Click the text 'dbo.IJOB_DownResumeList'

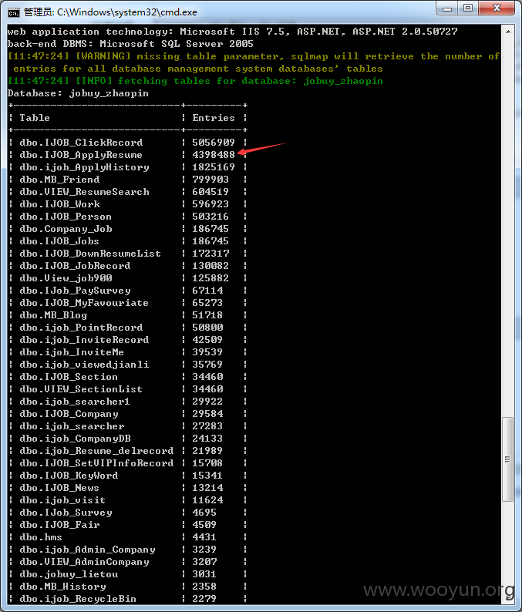(90, 254)
